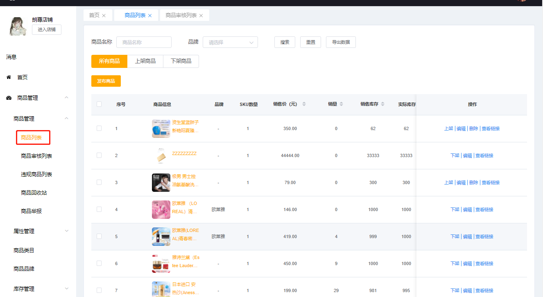Switch to the 上架商品 tab
543x297 pixels.
tap(145, 61)
